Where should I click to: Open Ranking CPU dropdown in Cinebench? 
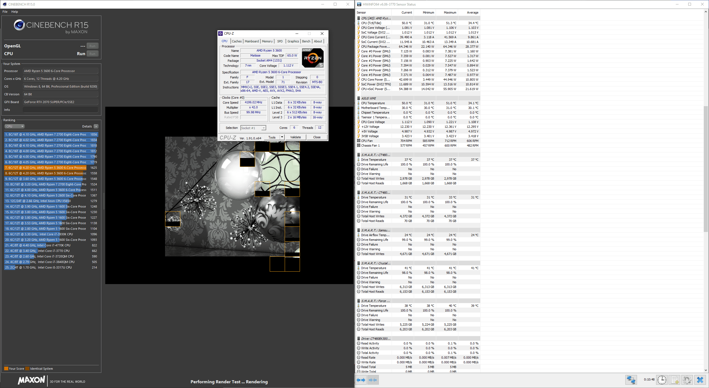[x=15, y=126]
